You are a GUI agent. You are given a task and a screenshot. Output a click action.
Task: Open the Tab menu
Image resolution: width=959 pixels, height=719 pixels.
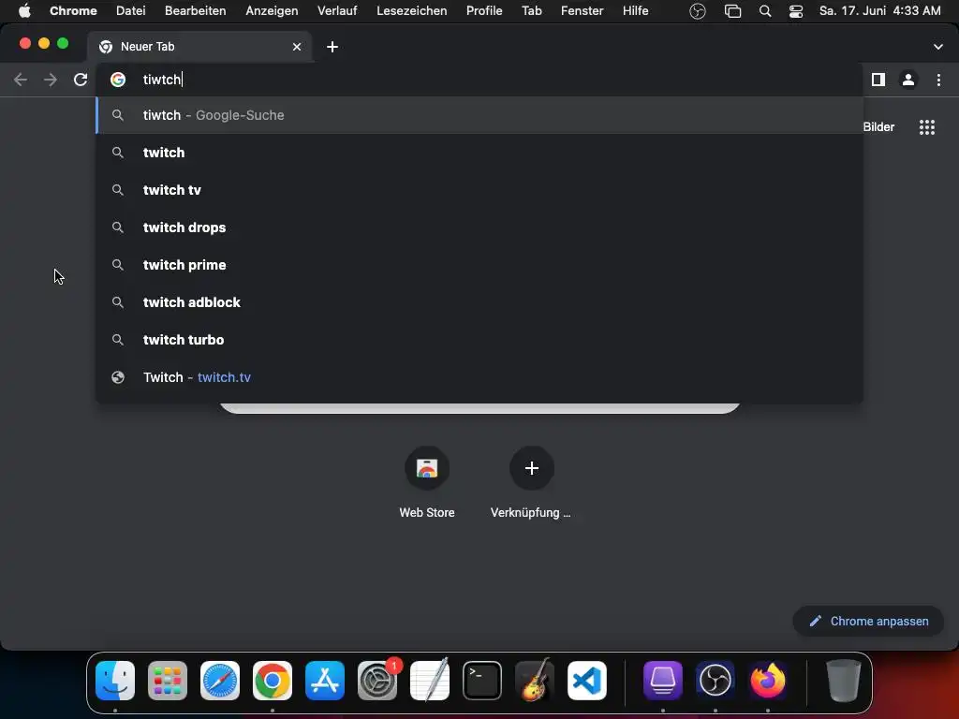(532, 11)
